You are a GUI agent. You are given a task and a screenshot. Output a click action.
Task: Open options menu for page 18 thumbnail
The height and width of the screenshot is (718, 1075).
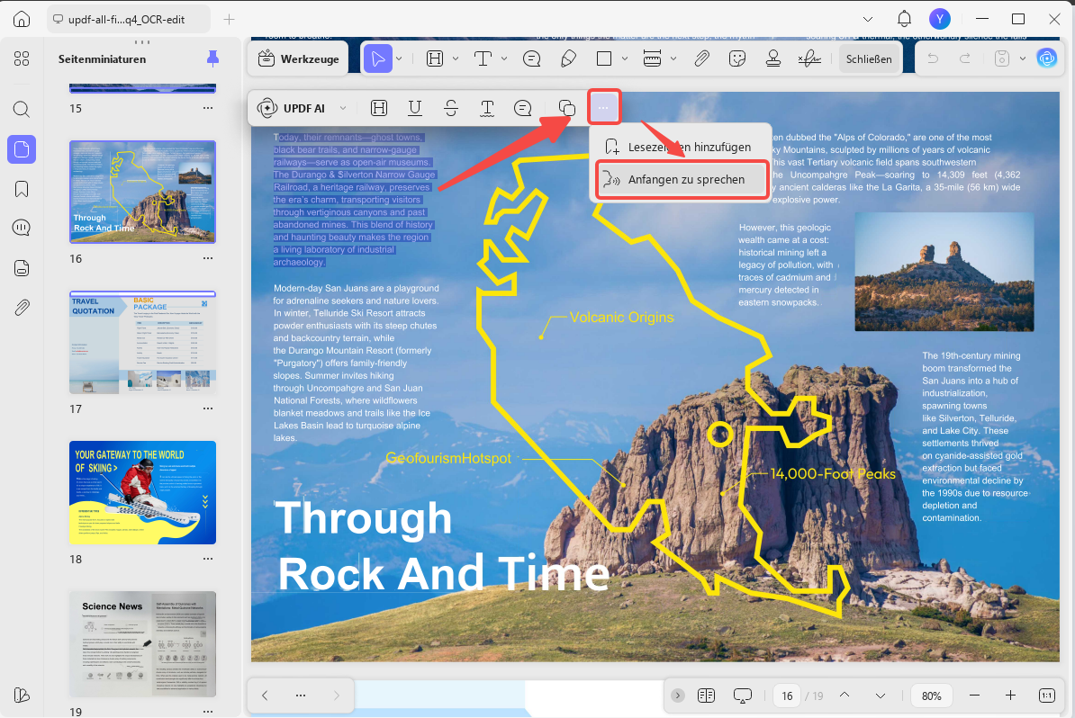click(x=208, y=559)
